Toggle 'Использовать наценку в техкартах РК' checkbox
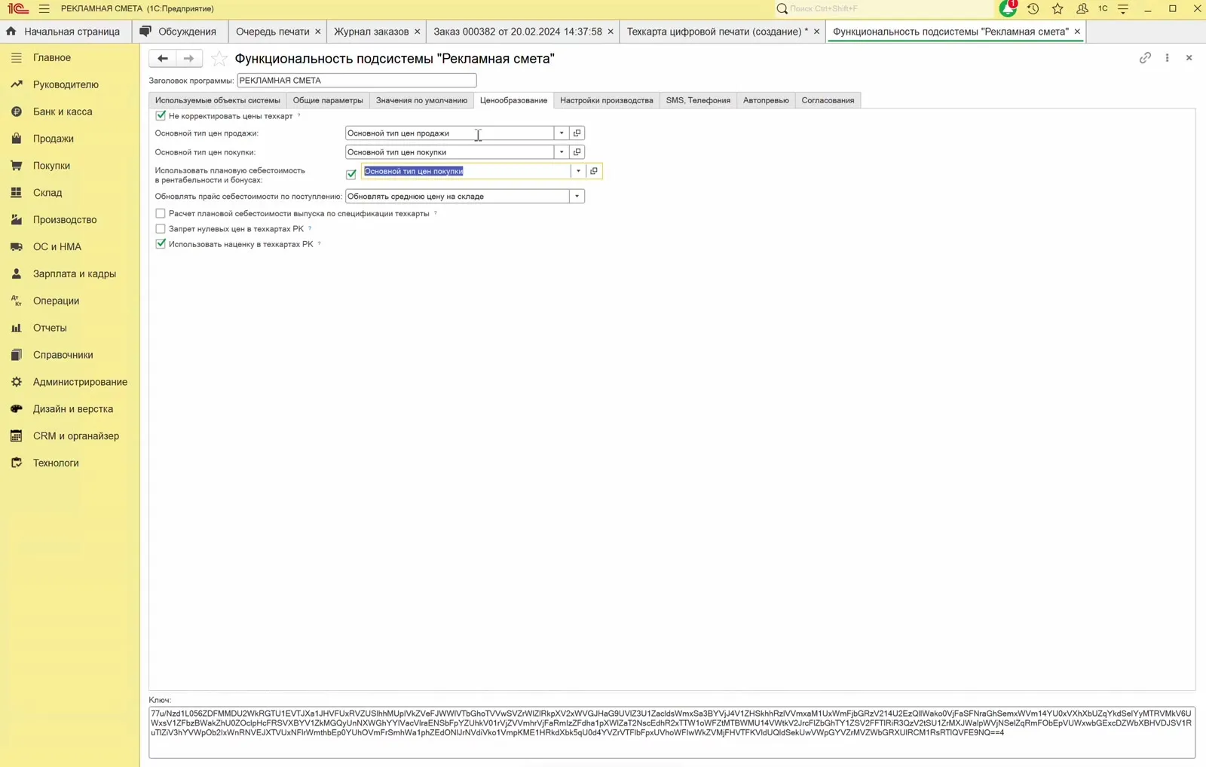The image size is (1206, 767). pyautogui.click(x=161, y=243)
